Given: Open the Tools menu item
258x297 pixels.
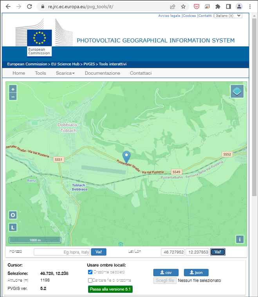Looking at the screenshot, I should (40, 73).
